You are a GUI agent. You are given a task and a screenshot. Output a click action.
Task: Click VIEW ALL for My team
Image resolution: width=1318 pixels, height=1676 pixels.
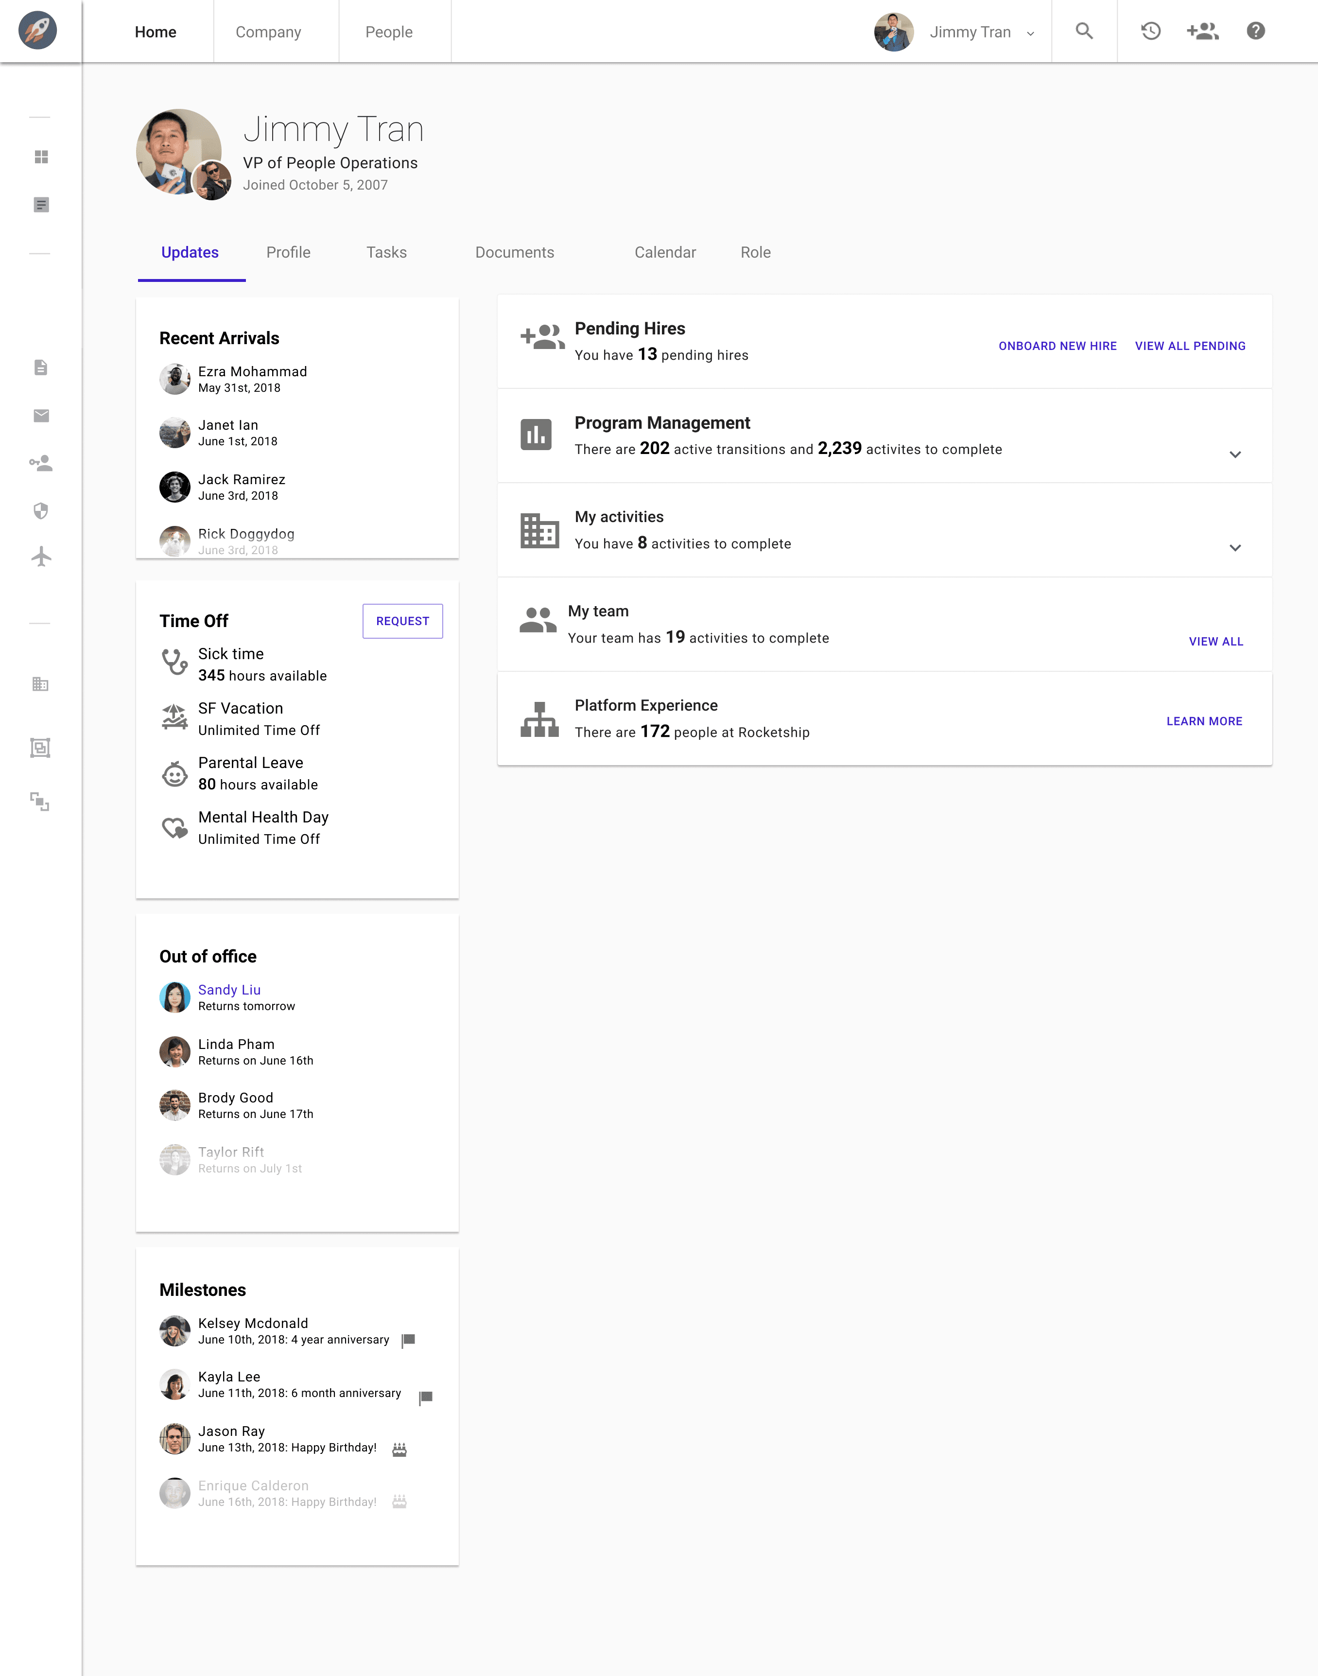[x=1216, y=642]
